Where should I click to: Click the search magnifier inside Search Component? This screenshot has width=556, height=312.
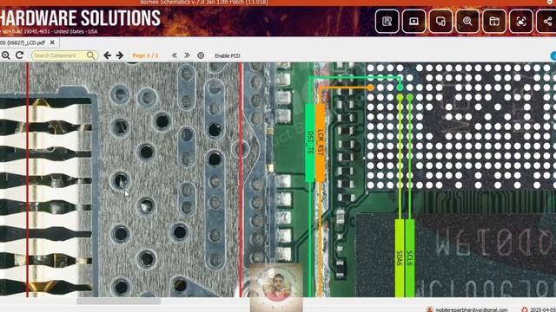pyautogui.click(x=90, y=55)
